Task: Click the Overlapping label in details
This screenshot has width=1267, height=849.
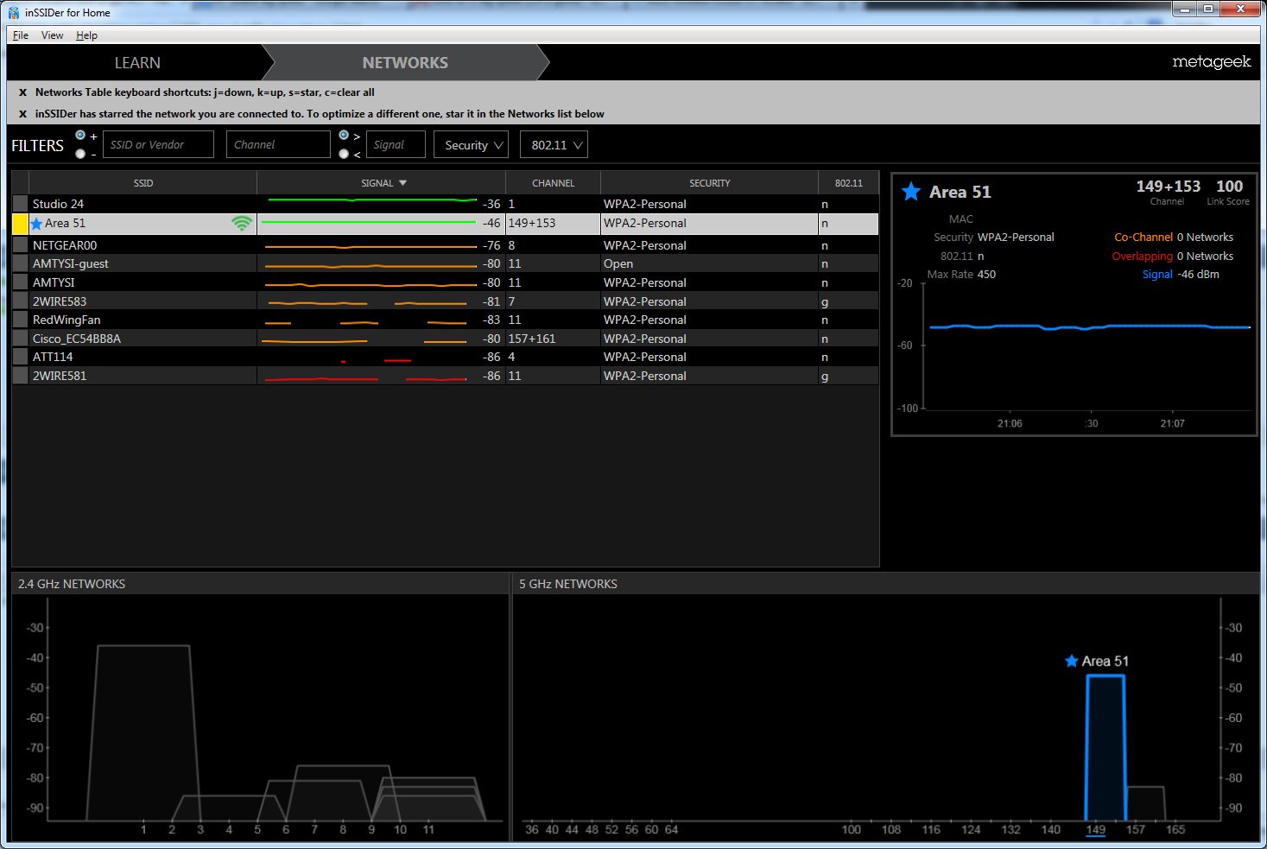Action: 1143,257
